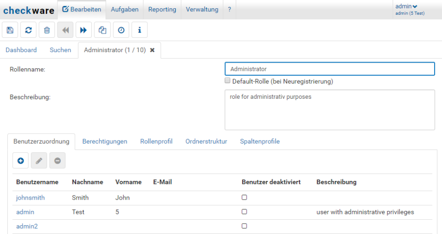Screen dimensions: 442x234
Task: Click the refresh icon in toolbar
Action: pyautogui.click(x=28, y=30)
